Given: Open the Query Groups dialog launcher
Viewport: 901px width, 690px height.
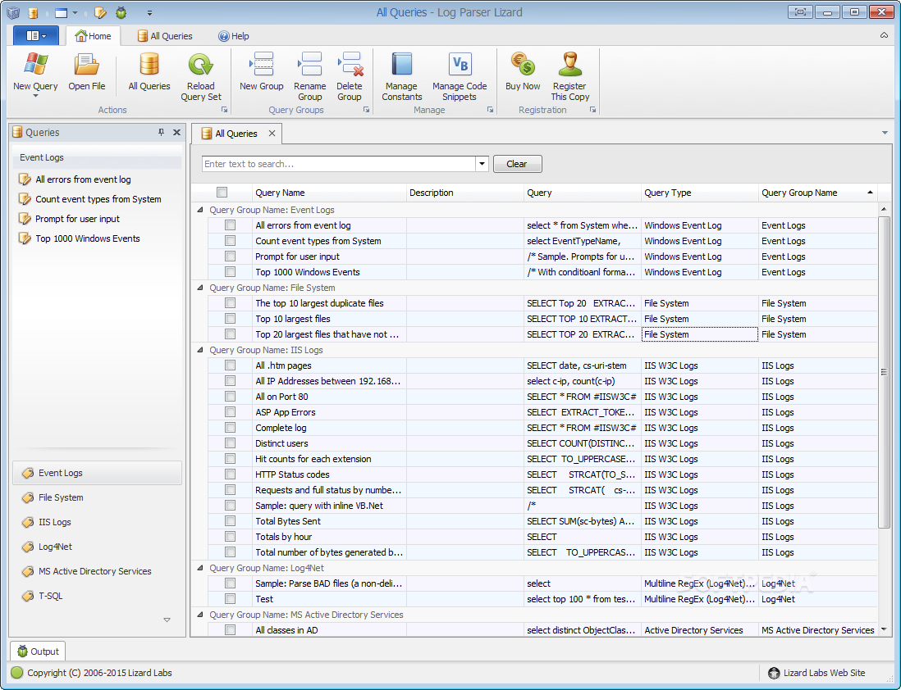Looking at the screenshot, I should pyautogui.click(x=366, y=110).
